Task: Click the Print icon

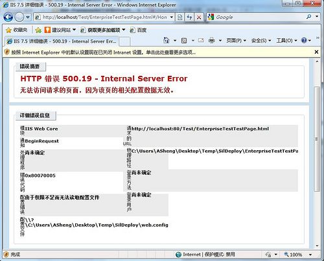Action: 212,40
